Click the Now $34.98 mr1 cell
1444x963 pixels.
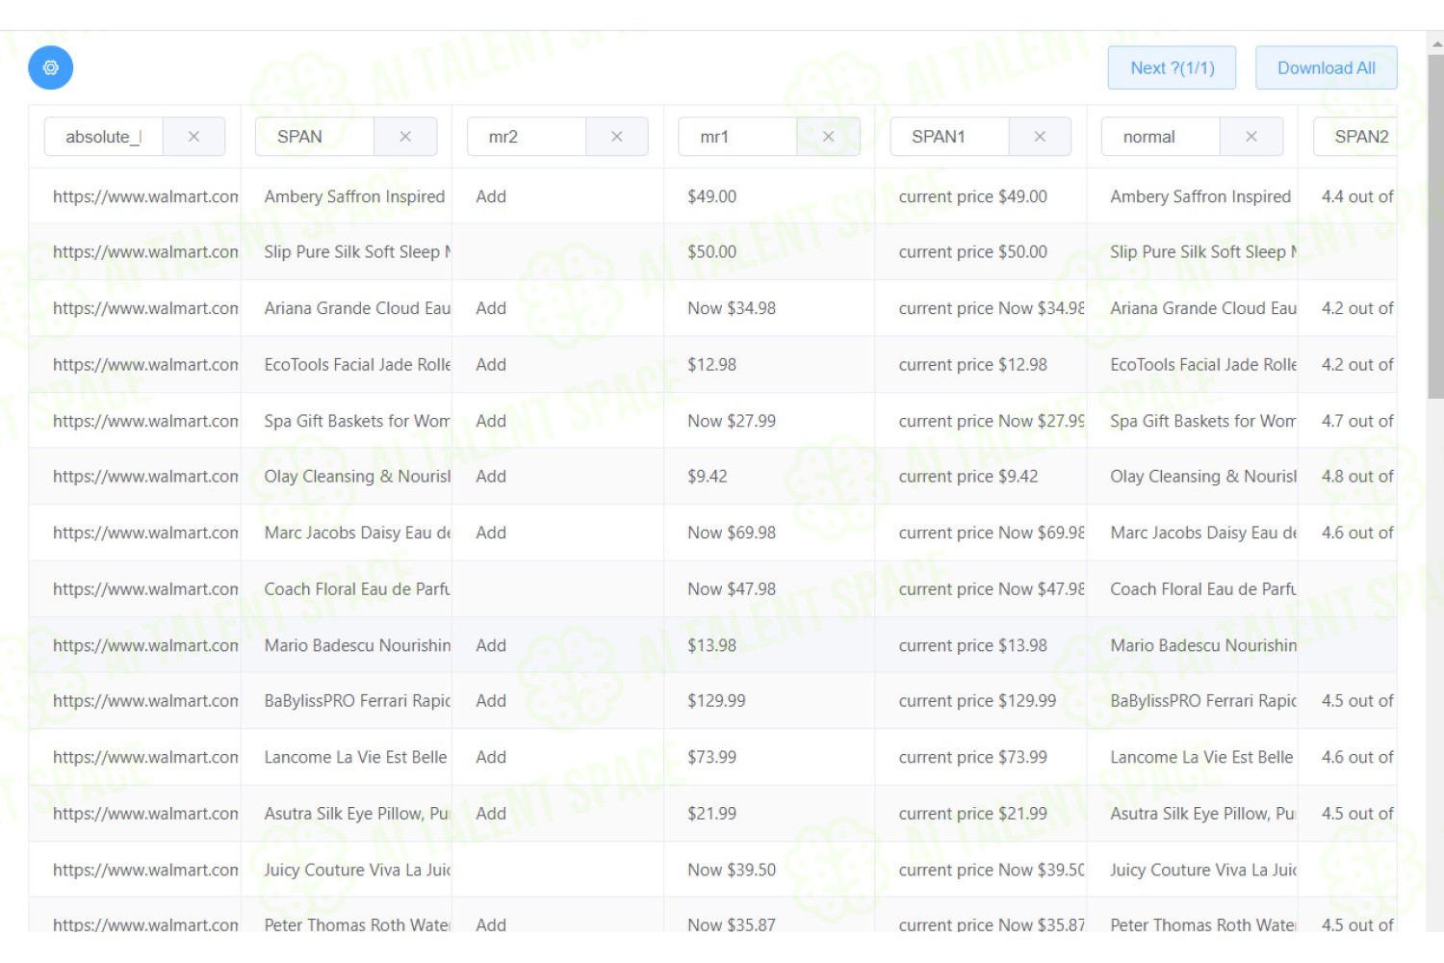tap(769, 308)
